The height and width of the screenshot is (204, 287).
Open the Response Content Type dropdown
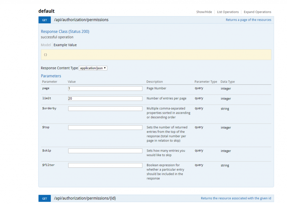tap(93, 68)
